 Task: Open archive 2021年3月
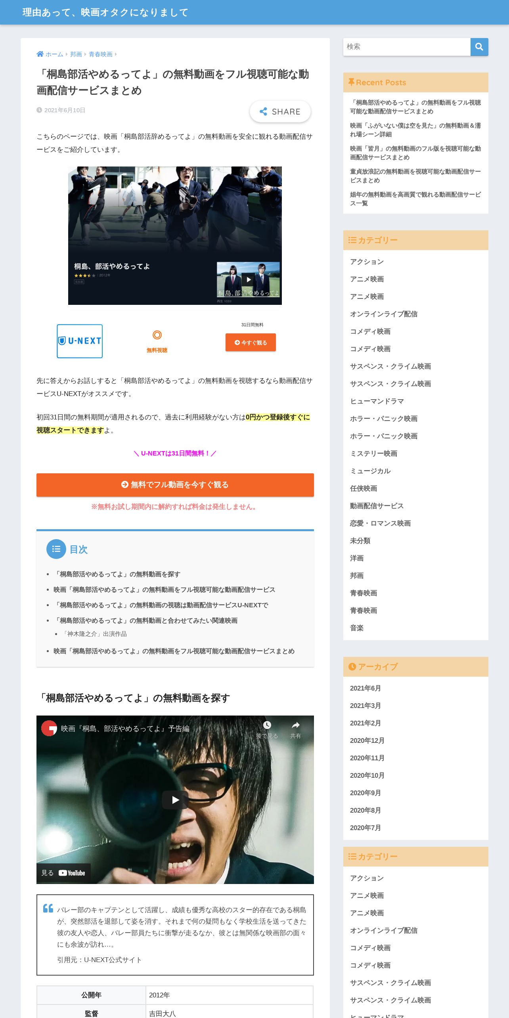pos(365,706)
